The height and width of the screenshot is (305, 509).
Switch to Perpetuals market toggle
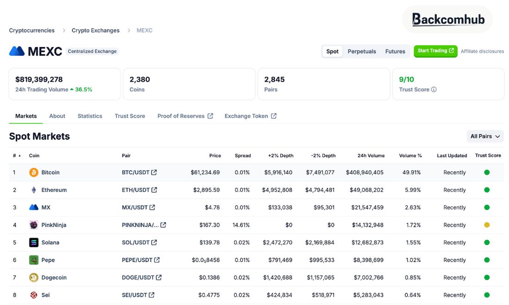pos(362,51)
